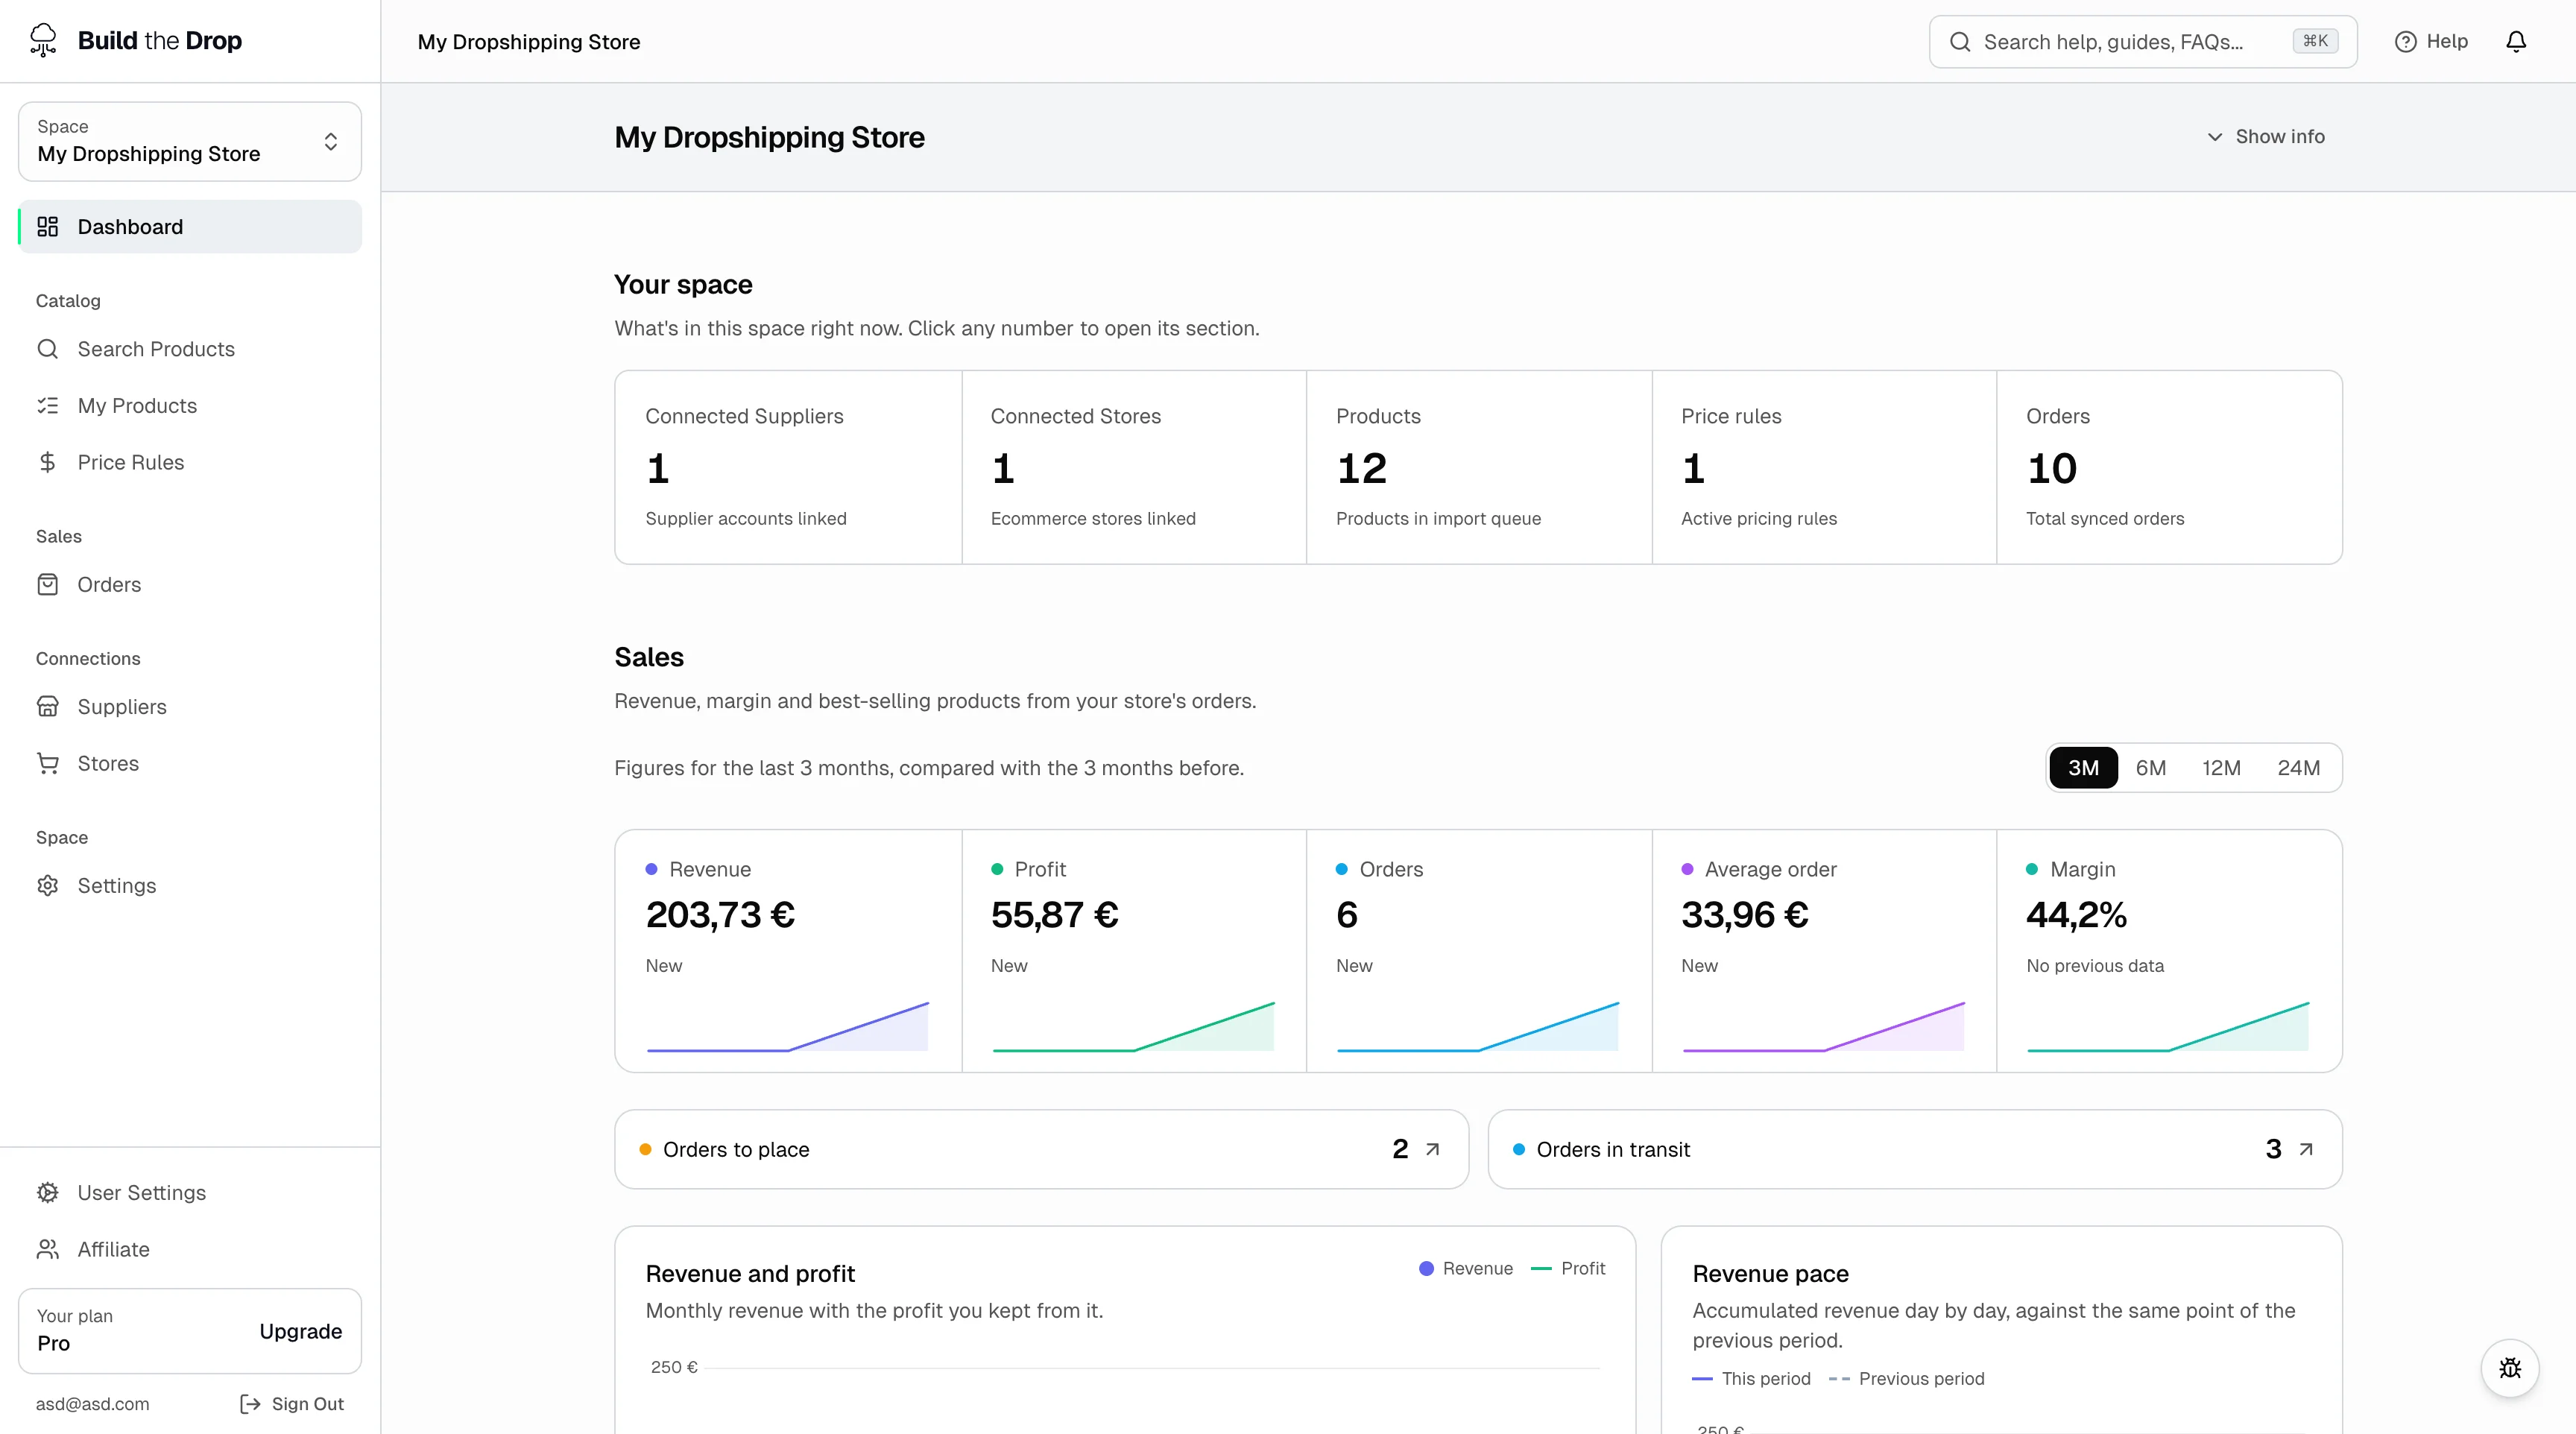
Task: Click the Search help, guides, FAQs field
Action: [x=2143, y=41]
